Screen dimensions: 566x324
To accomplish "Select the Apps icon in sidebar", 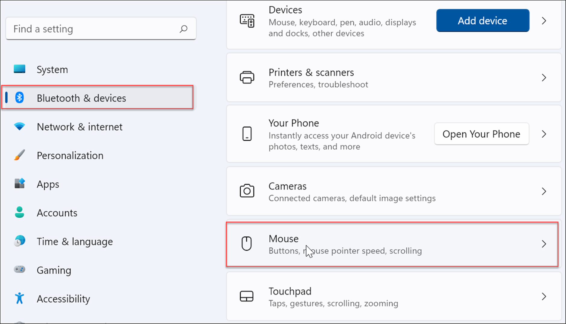I will (19, 184).
